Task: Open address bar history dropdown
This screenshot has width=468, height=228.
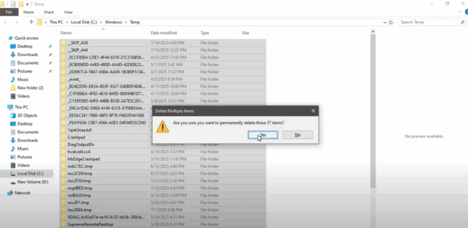Action: [385, 22]
